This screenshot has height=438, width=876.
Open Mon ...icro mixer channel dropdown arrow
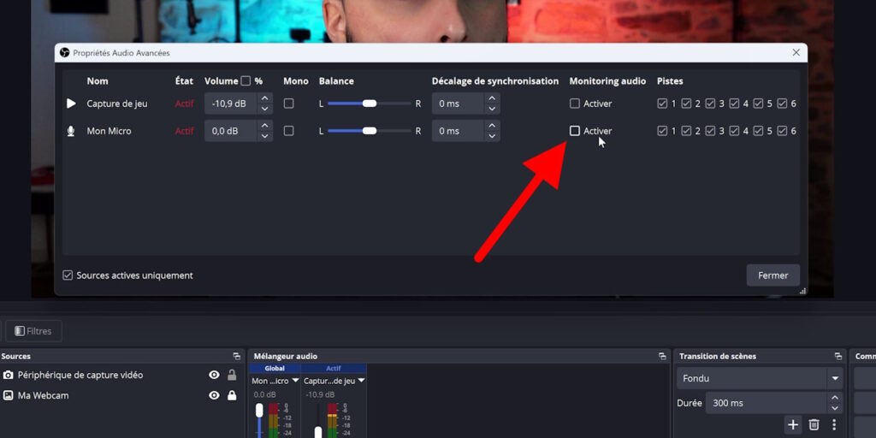coord(295,381)
